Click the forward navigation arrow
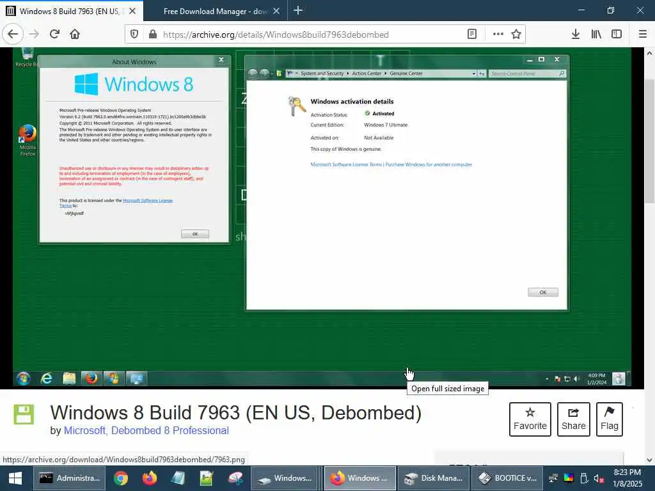This screenshot has width=655, height=491. click(35, 35)
